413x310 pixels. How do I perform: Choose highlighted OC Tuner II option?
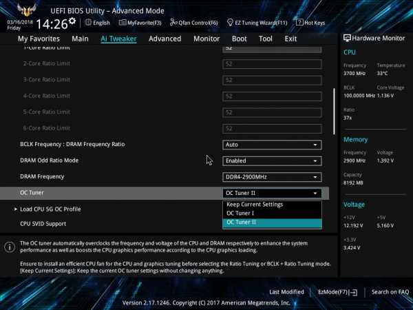tap(272, 223)
